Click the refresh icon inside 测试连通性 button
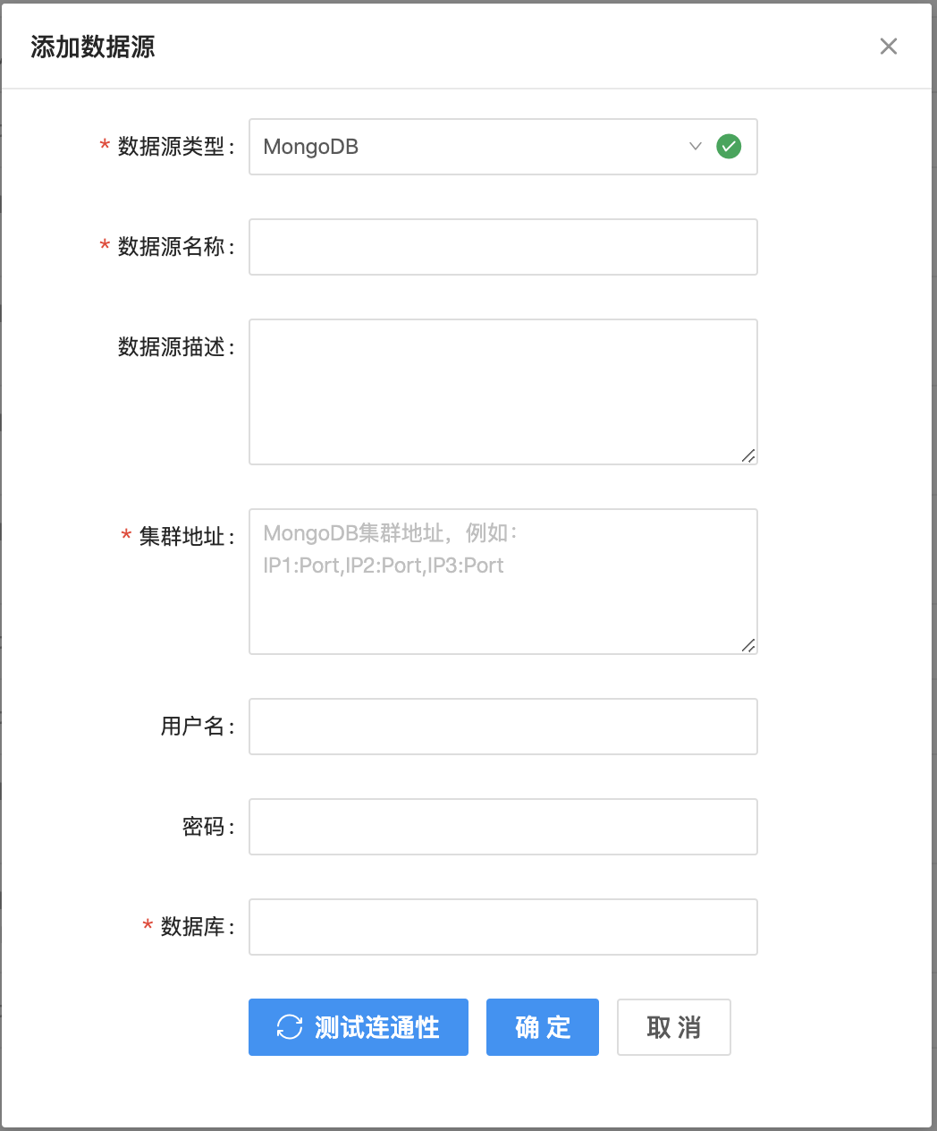937x1131 pixels. (x=290, y=1027)
